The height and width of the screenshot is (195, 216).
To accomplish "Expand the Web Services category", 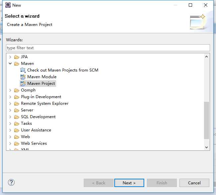I will [10, 143].
